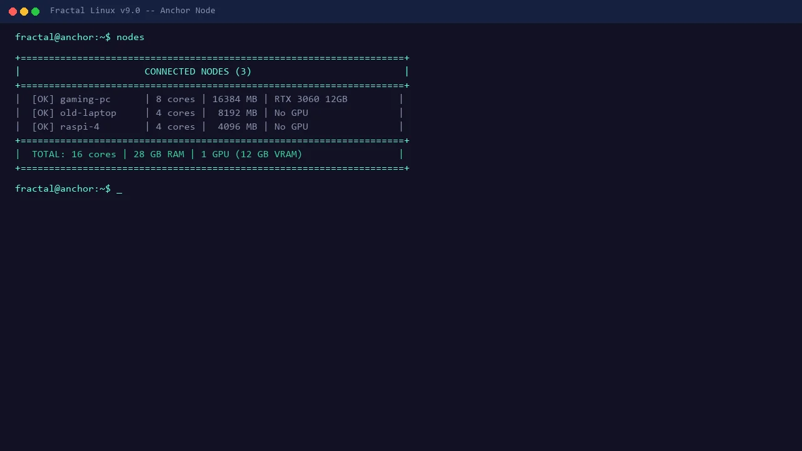Viewport: 802px width, 451px height.
Task: Click the [OK] status for raspi-4
Action: [x=43, y=127]
